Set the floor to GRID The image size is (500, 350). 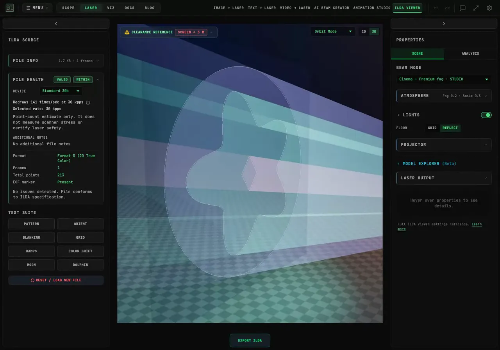(x=432, y=128)
